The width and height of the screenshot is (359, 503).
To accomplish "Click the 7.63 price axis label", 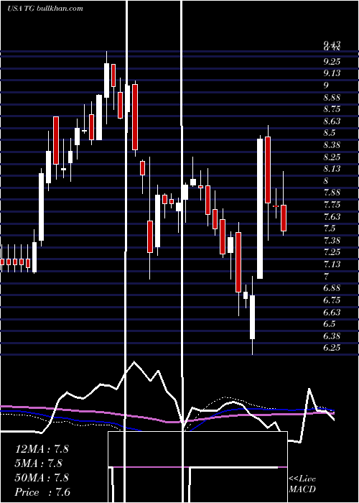I will point(332,216).
